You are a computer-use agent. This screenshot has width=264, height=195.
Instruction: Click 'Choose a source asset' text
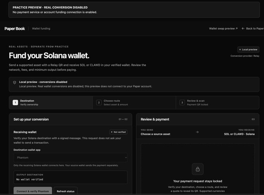click(x=155, y=134)
